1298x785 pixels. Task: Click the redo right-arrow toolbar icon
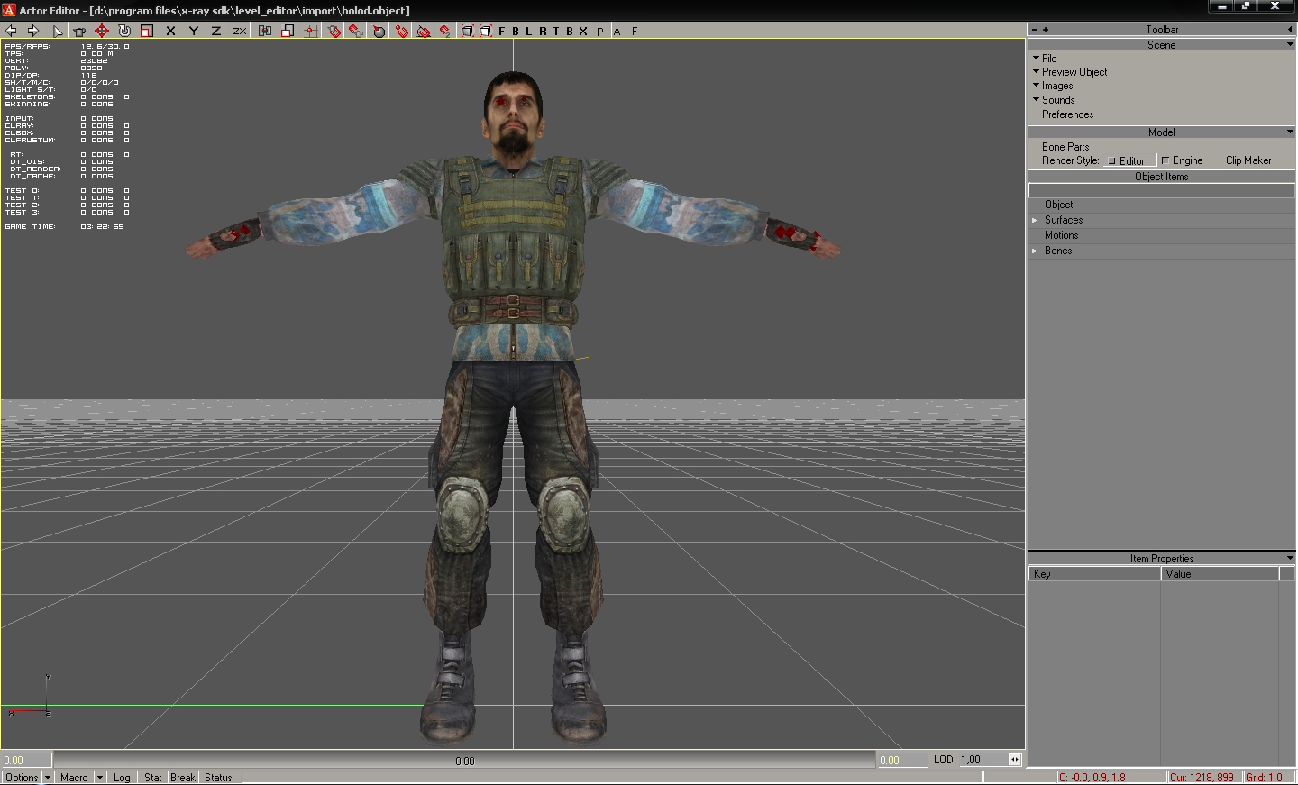pos(33,31)
